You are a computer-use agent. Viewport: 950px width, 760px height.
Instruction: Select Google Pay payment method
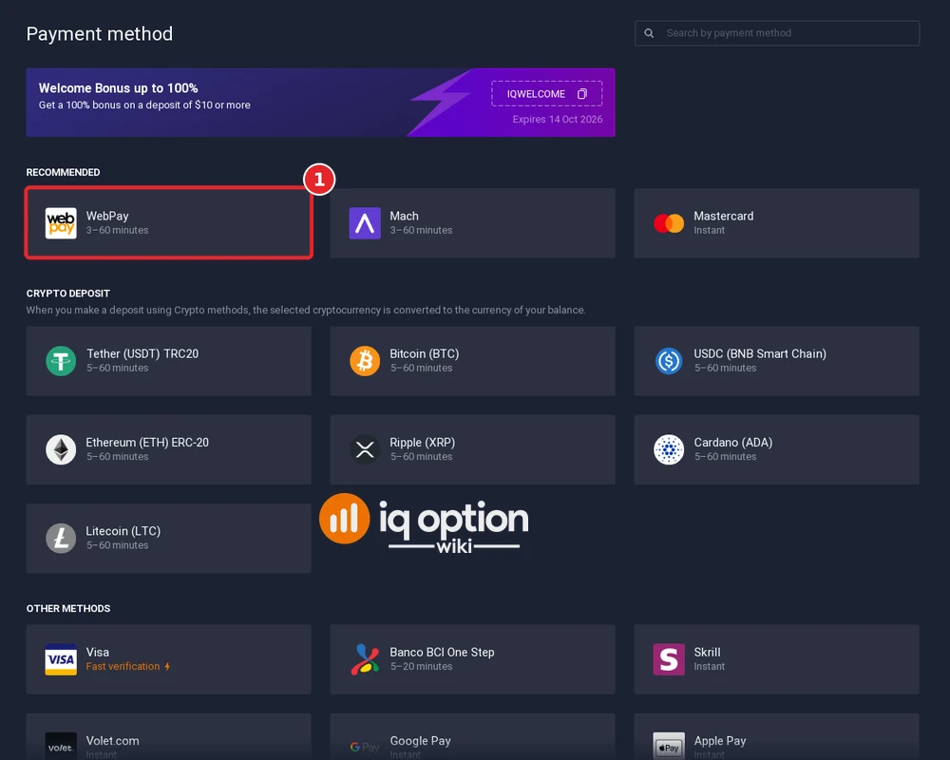point(472,736)
